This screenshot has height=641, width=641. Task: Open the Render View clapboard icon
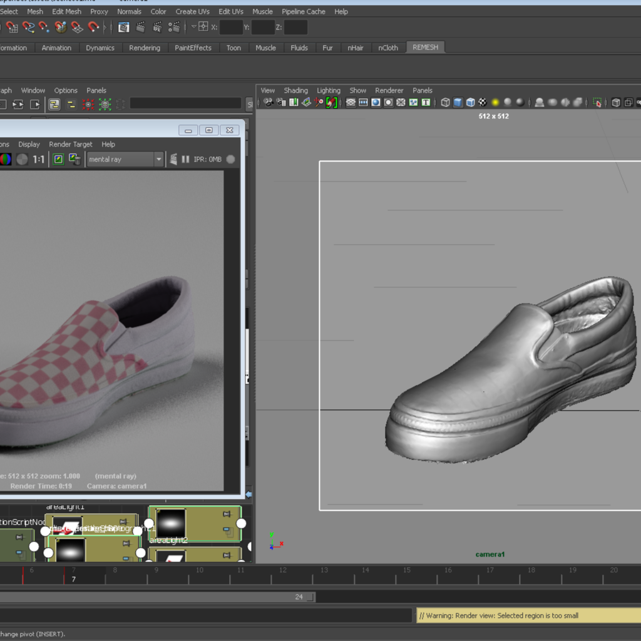tap(123, 28)
